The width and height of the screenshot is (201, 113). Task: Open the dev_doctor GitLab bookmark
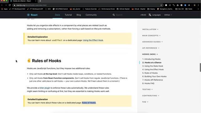point(75,9)
